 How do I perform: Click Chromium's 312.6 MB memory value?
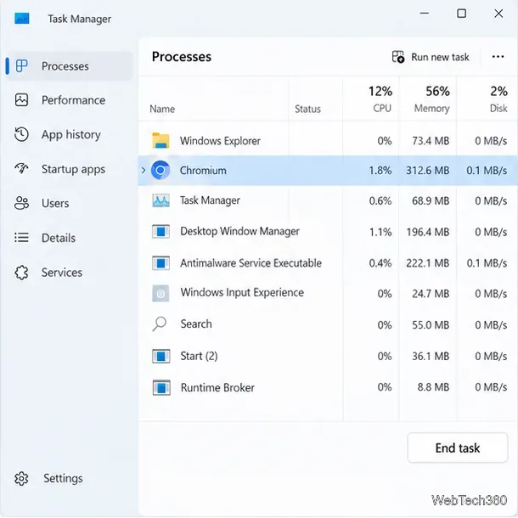pos(427,171)
